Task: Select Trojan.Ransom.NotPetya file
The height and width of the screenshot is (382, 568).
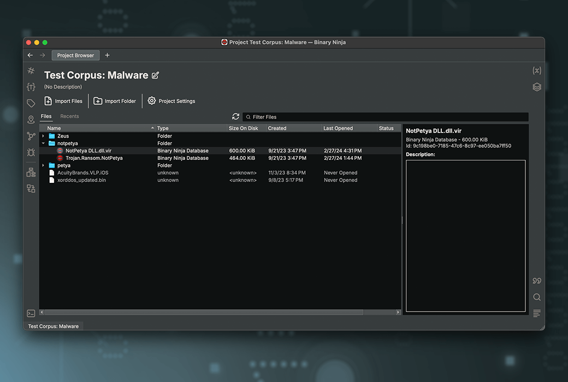Action: (x=94, y=158)
